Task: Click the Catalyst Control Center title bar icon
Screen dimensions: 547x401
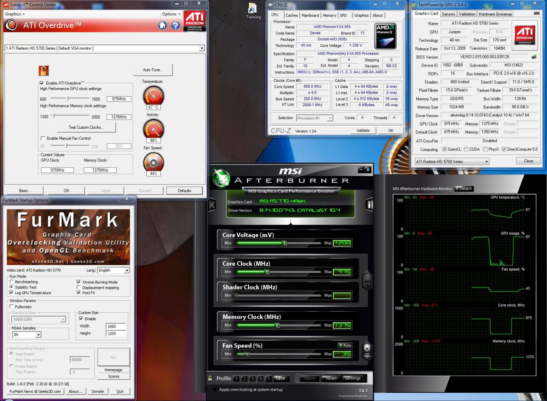Action: pyautogui.click(x=6, y=4)
